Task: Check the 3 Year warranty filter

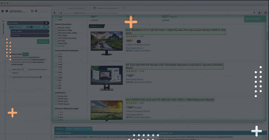Action: [x=56, y=117]
